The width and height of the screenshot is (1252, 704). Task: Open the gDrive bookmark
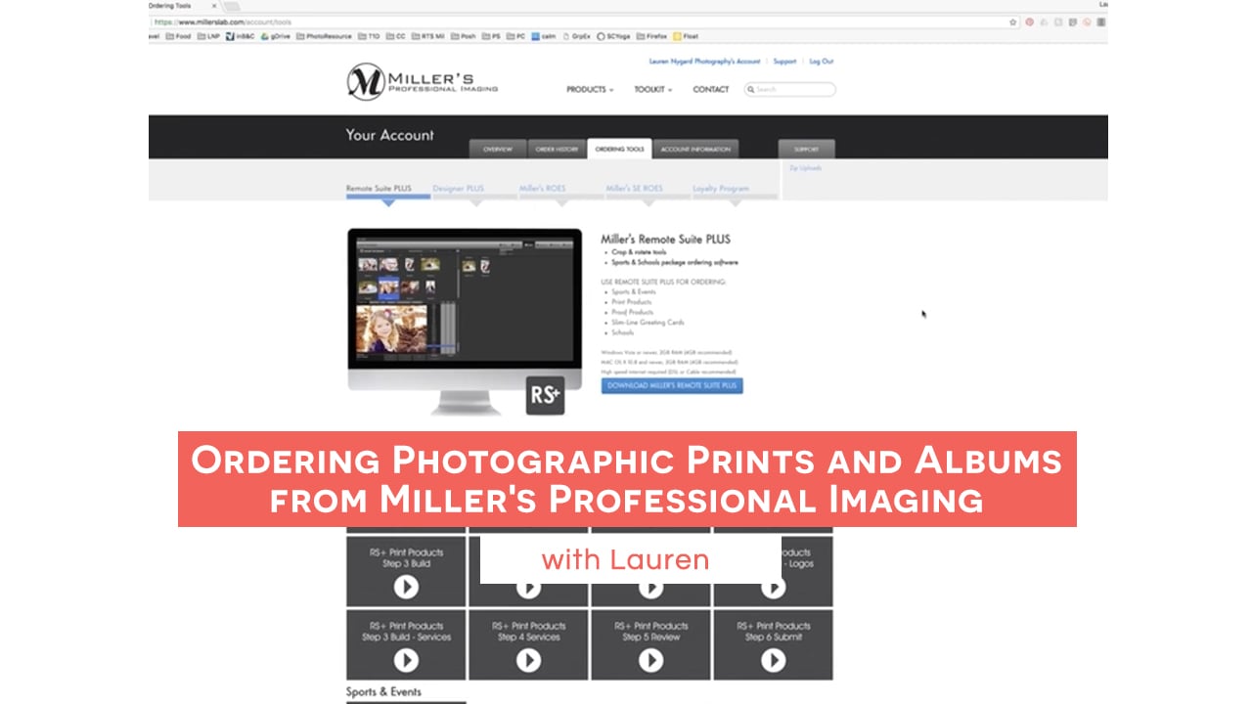click(275, 36)
